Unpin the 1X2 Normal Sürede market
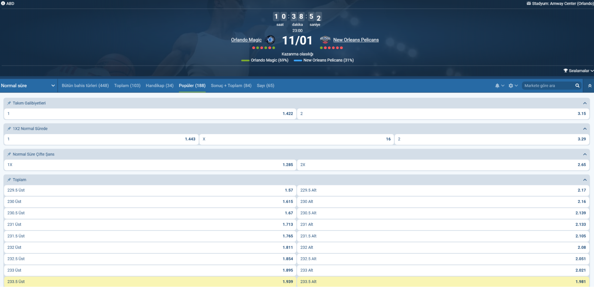This screenshot has height=287, width=594. pyautogui.click(x=8, y=128)
